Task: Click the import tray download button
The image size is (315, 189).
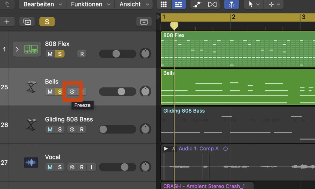Action: [144, 22]
